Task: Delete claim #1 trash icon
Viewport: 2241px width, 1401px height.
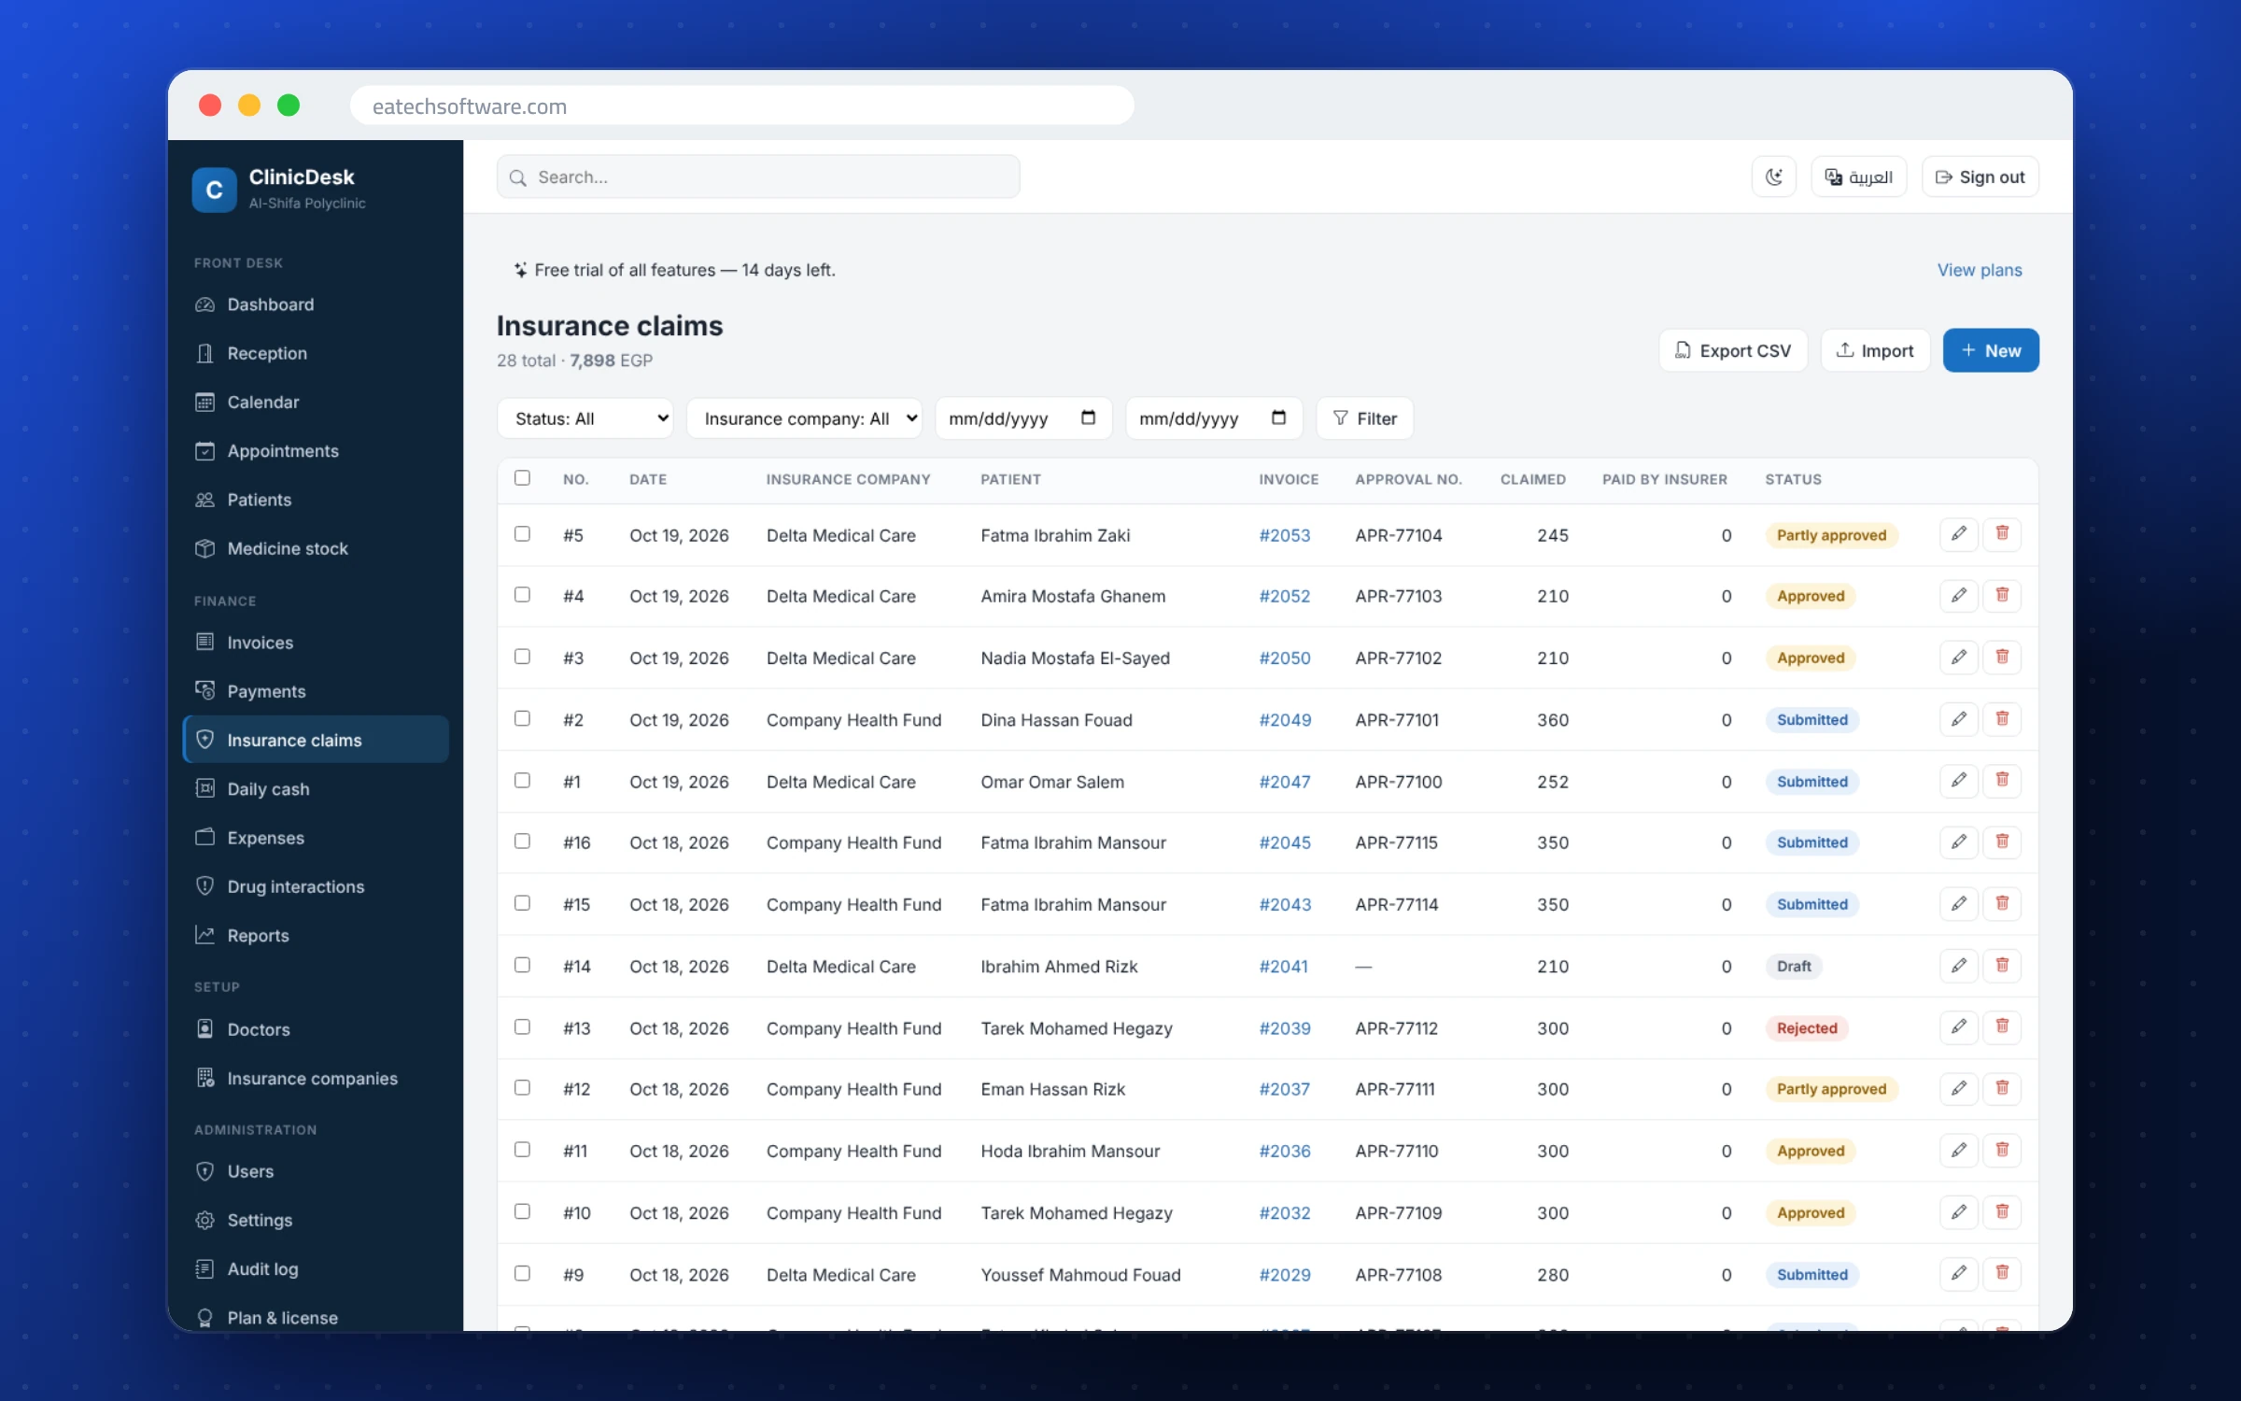Action: (x=2002, y=780)
